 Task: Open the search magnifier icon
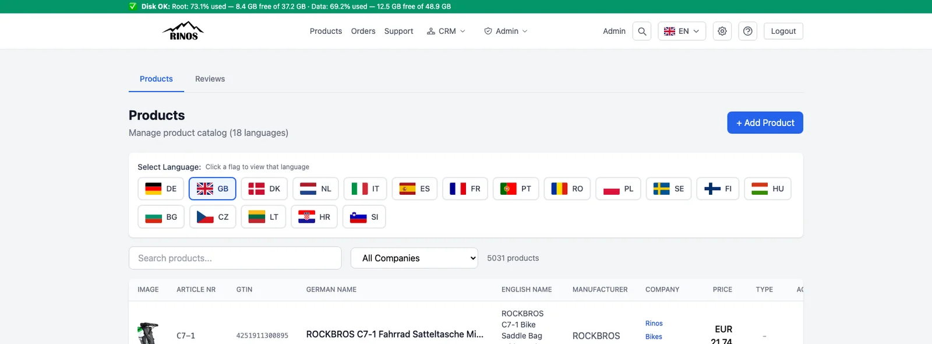[x=642, y=31]
